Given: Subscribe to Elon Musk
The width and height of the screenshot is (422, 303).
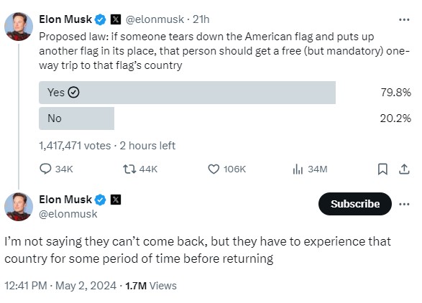Looking at the screenshot, I should (x=355, y=204).
